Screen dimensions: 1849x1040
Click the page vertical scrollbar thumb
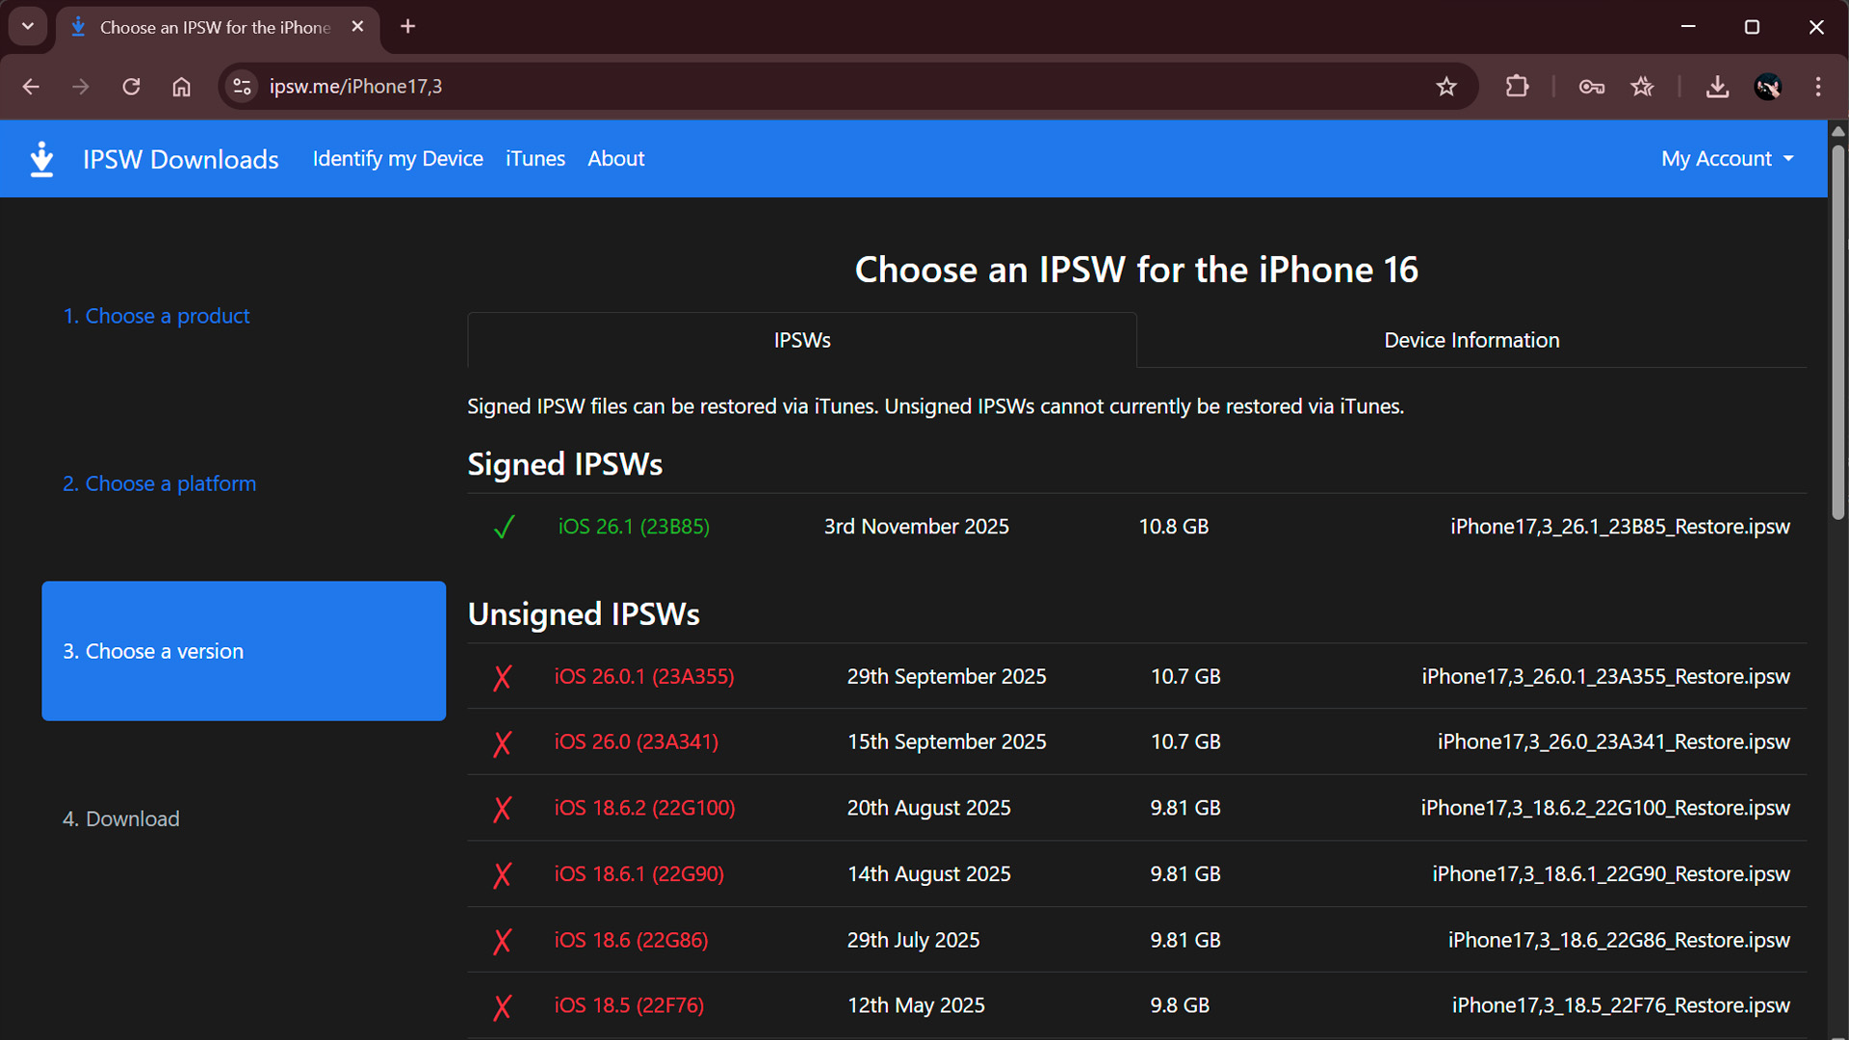point(1837,327)
